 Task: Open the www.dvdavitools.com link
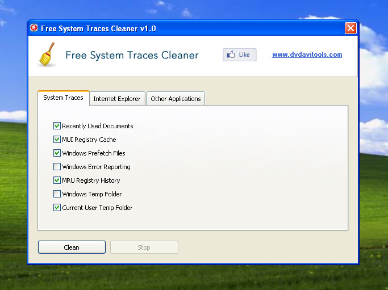(x=307, y=54)
